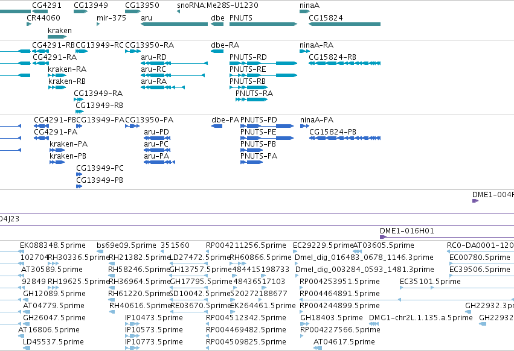Screen dimensions: 514x351
Task: Select transcript dbe-RA
Action: pyautogui.click(x=217, y=51)
